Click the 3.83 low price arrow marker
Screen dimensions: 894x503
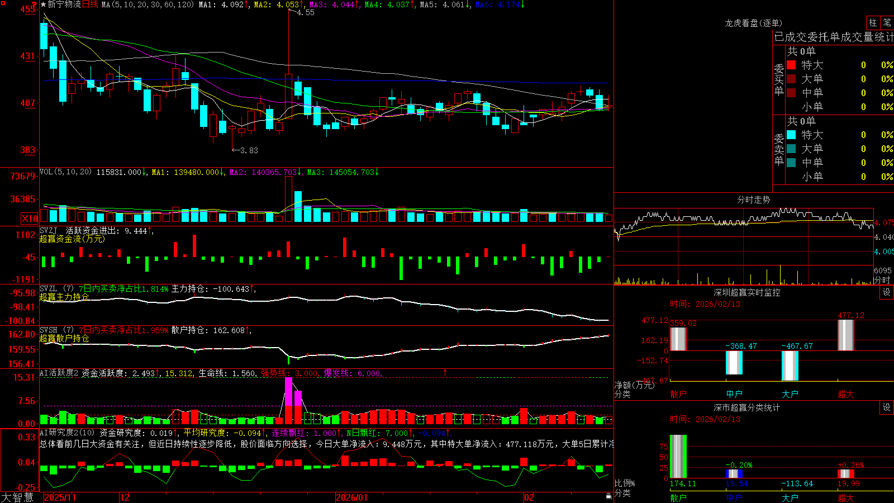coord(245,150)
